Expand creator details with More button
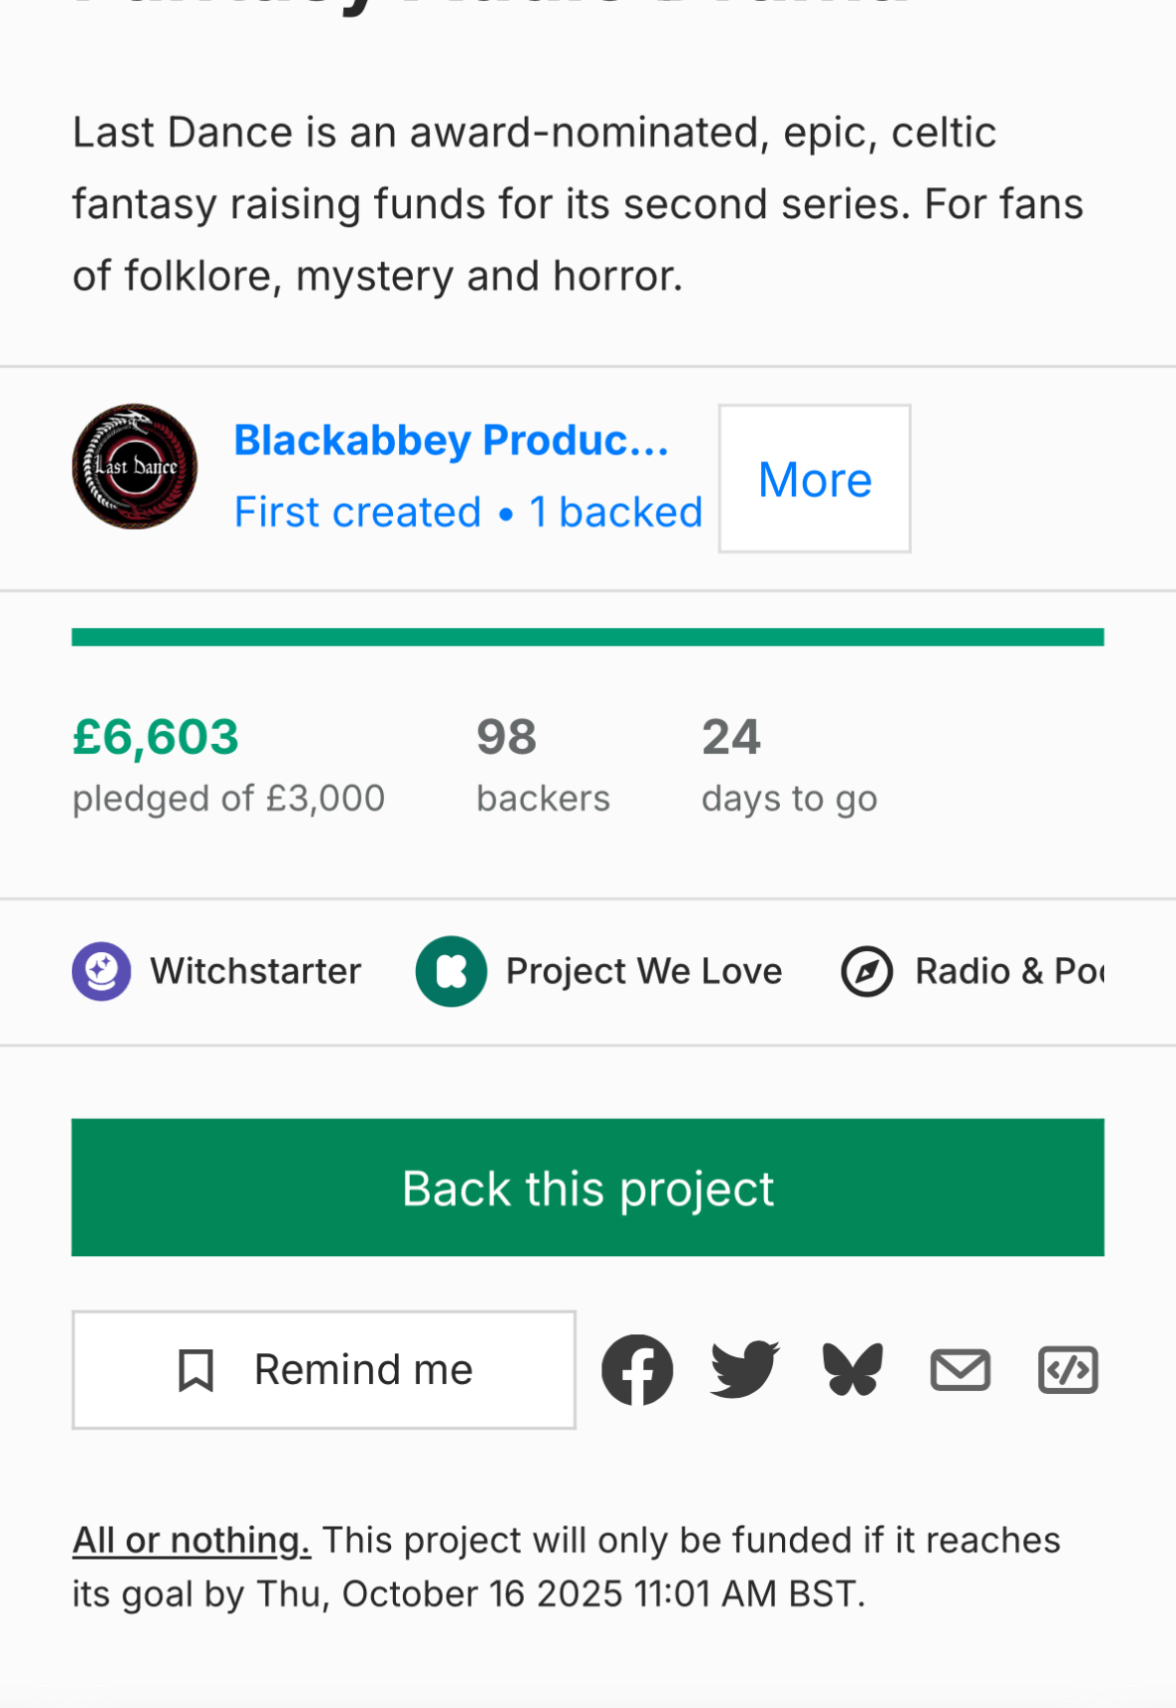 814,479
